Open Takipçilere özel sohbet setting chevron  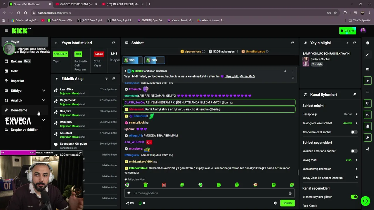coord(356,123)
